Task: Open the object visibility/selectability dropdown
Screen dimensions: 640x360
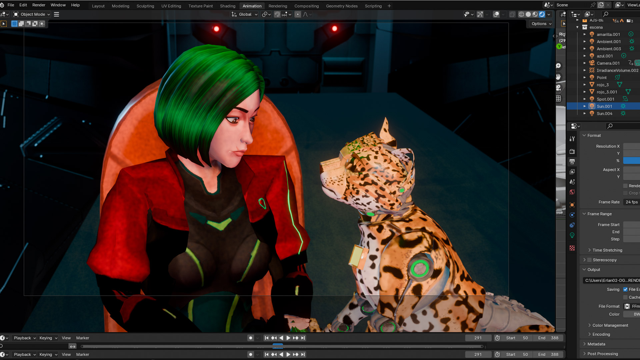Action: [469, 14]
